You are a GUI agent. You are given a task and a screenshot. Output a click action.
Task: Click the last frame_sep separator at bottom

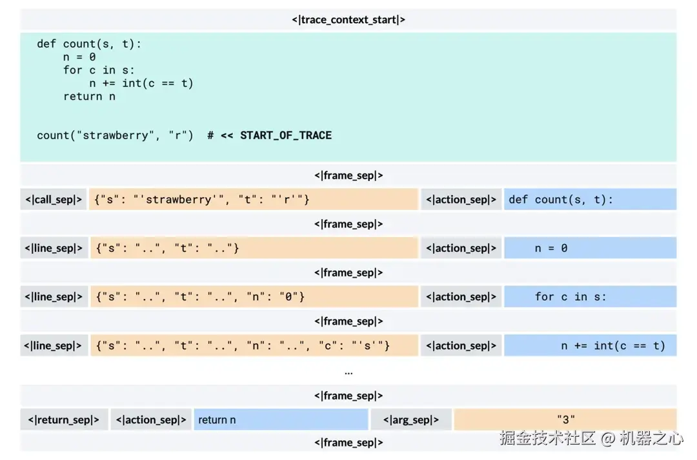pyautogui.click(x=348, y=442)
